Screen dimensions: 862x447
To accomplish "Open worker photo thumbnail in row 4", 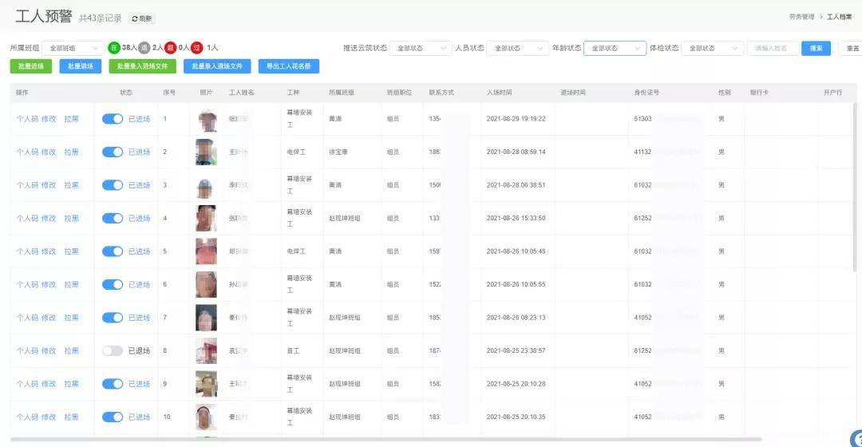I will click(x=206, y=218).
